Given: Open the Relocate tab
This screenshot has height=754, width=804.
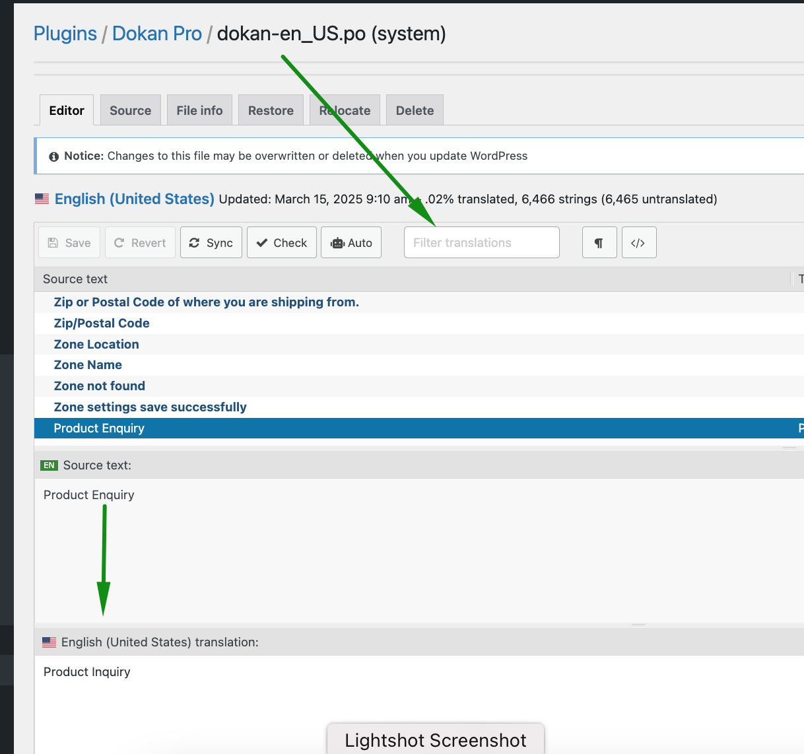Looking at the screenshot, I should tap(345, 110).
